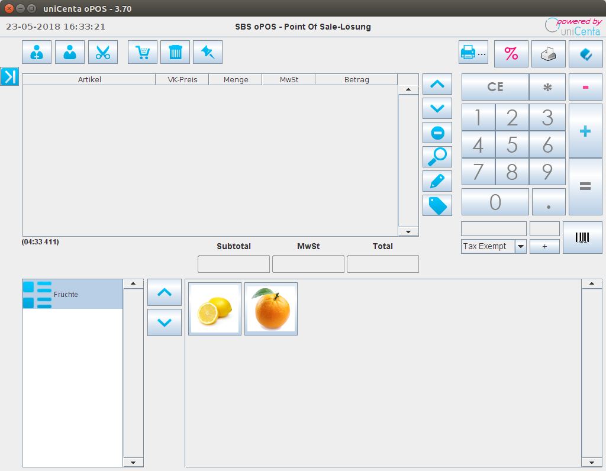Viewport: 606px width, 471px height.
Task: Click the pink percent discount icon
Action: 511,53
